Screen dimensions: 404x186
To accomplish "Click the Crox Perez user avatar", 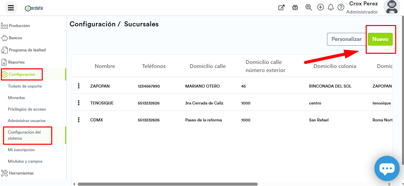I will 391,7.
